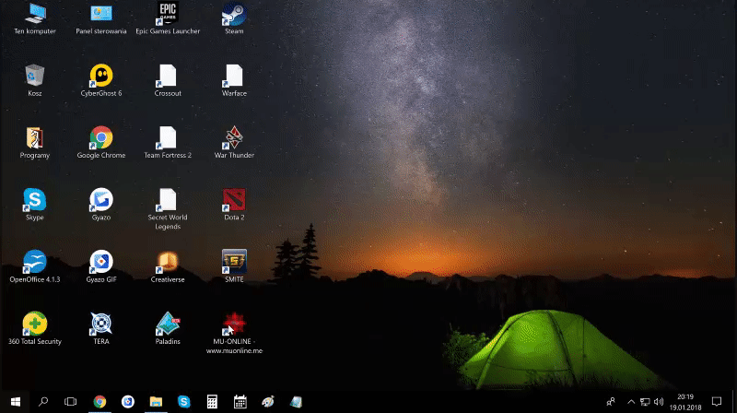Select the Secret World Legends shortcut

pos(168,209)
